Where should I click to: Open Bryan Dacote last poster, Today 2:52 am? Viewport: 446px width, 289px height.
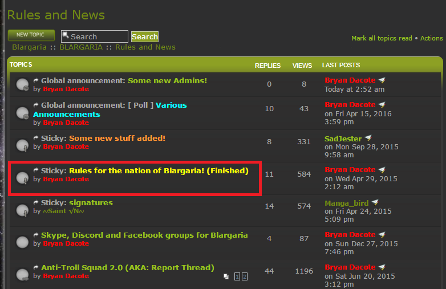coord(350,80)
